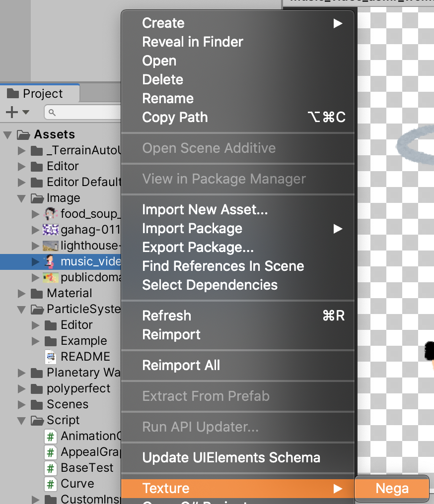Click the gahag-011 texture thumbnail icon
Image resolution: width=434 pixels, height=504 pixels.
[51, 230]
